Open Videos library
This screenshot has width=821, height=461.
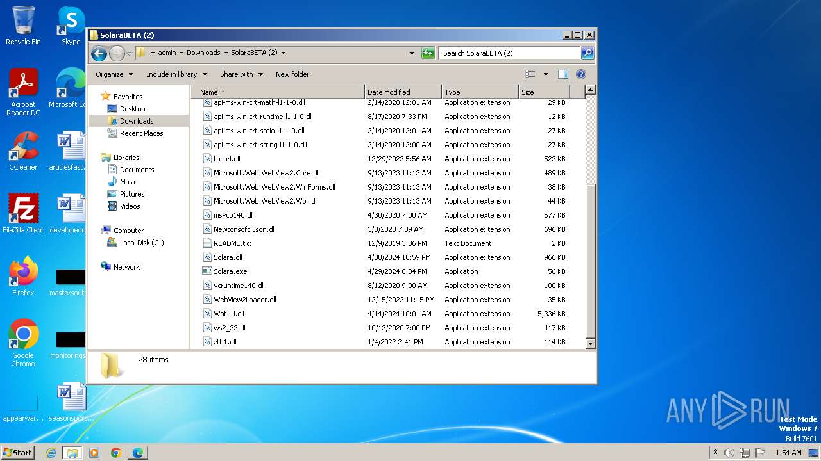(x=130, y=206)
